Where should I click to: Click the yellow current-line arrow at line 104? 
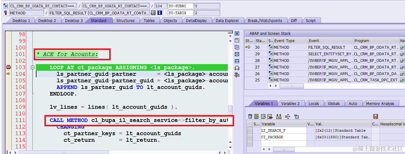8,74
